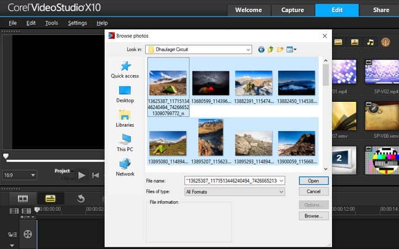Close the Browse photos dialog

tap(325, 36)
